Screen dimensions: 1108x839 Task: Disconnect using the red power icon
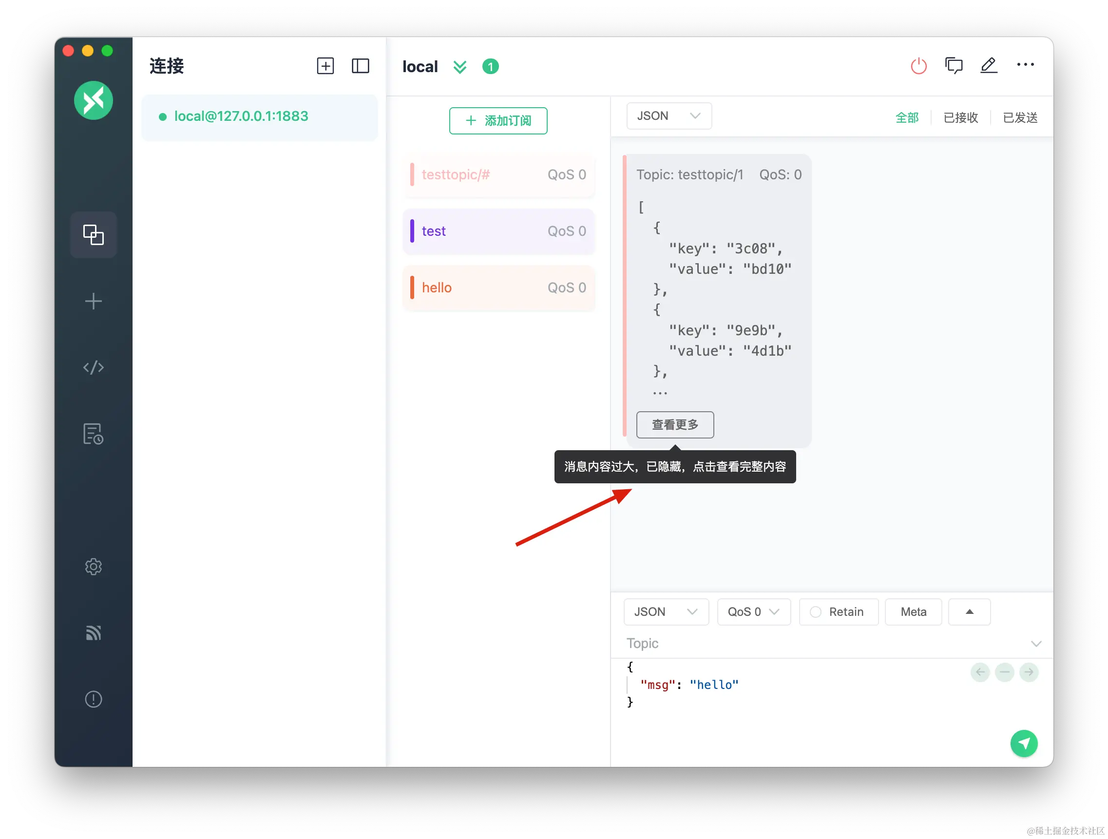click(x=918, y=66)
